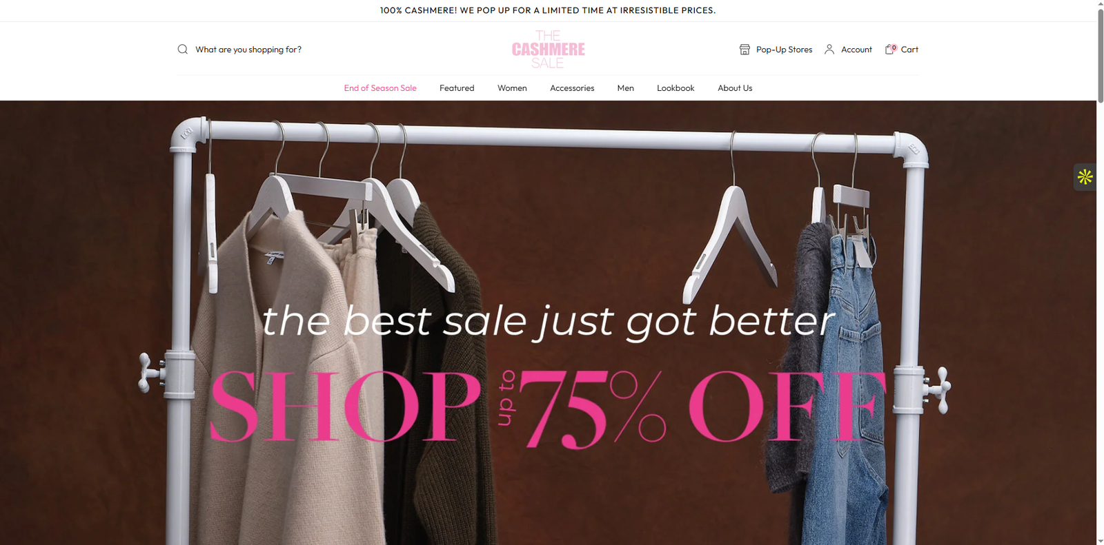1104x545 pixels.
Task: Click the Cart text link
Action: 909,50
